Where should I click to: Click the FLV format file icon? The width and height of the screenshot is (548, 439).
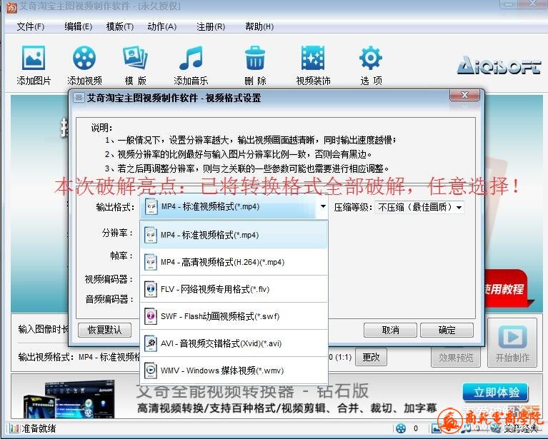150,289
